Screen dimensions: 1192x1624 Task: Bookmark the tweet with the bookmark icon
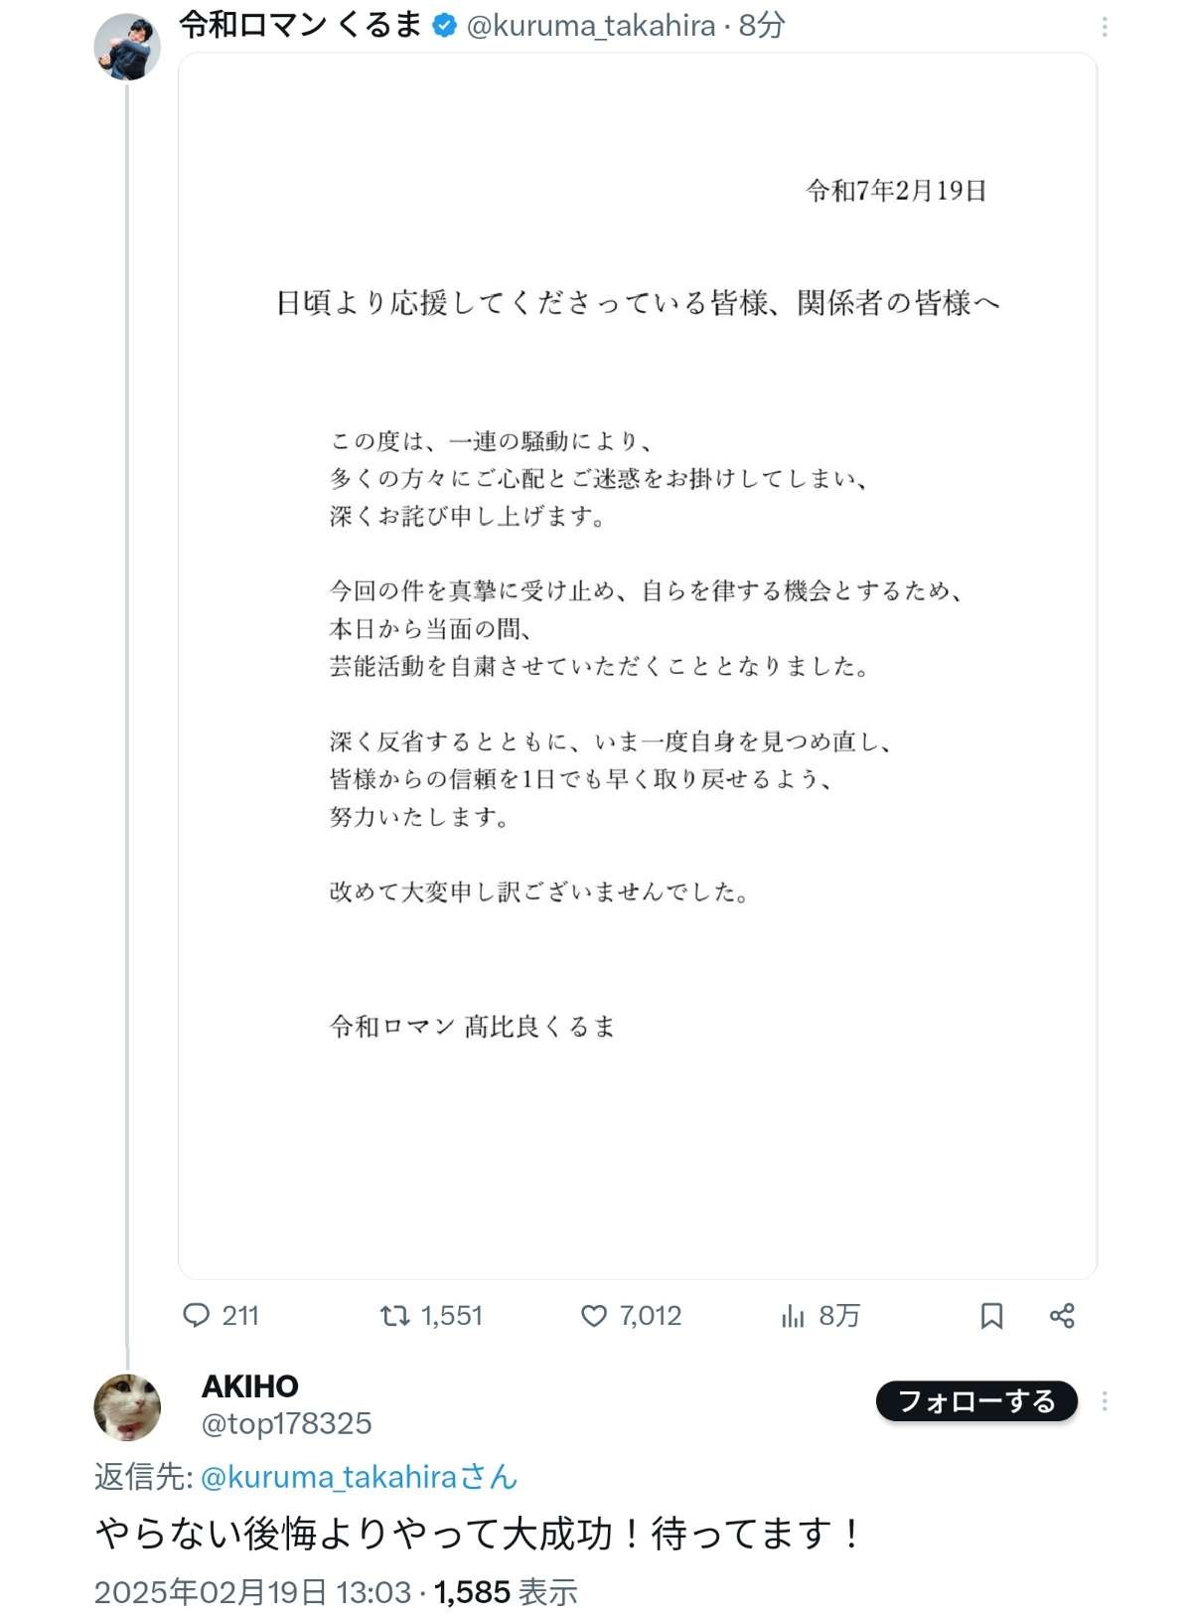pos(991,1316)
